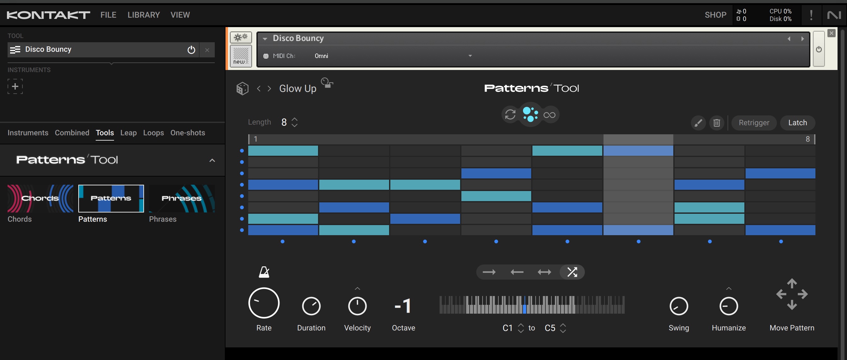Click the Retrigger button
Viewport: 847px width, 360px height.
754,122
